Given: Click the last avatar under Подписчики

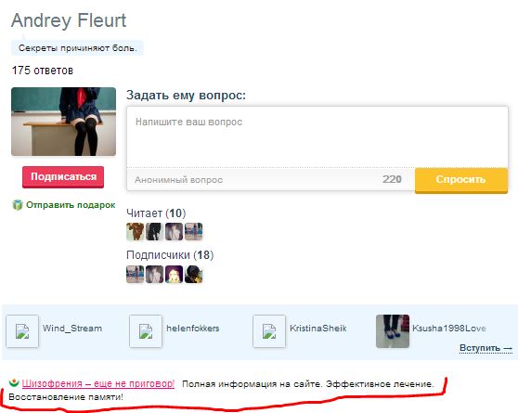Looking at the screenshot, I should click(x=194, y=274).
